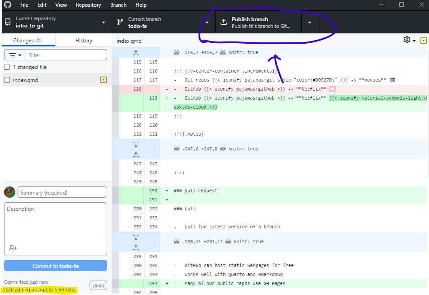Click the add co-authors person icon

13,247
